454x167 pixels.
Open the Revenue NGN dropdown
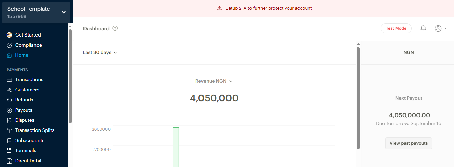[214, 81]
